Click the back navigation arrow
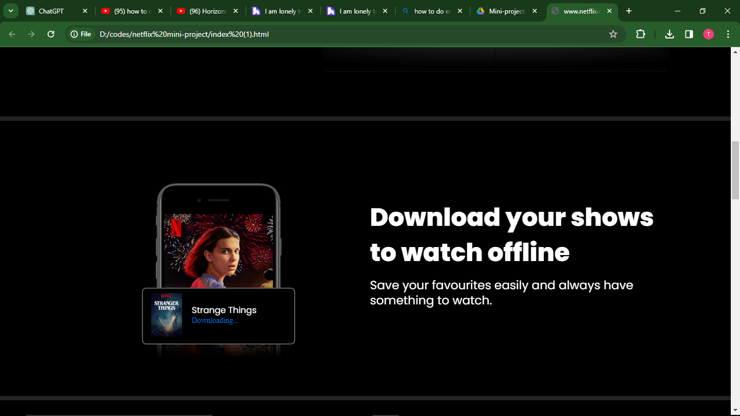Image resolution: width=740 pixels, height=416 pixels. 12,34
